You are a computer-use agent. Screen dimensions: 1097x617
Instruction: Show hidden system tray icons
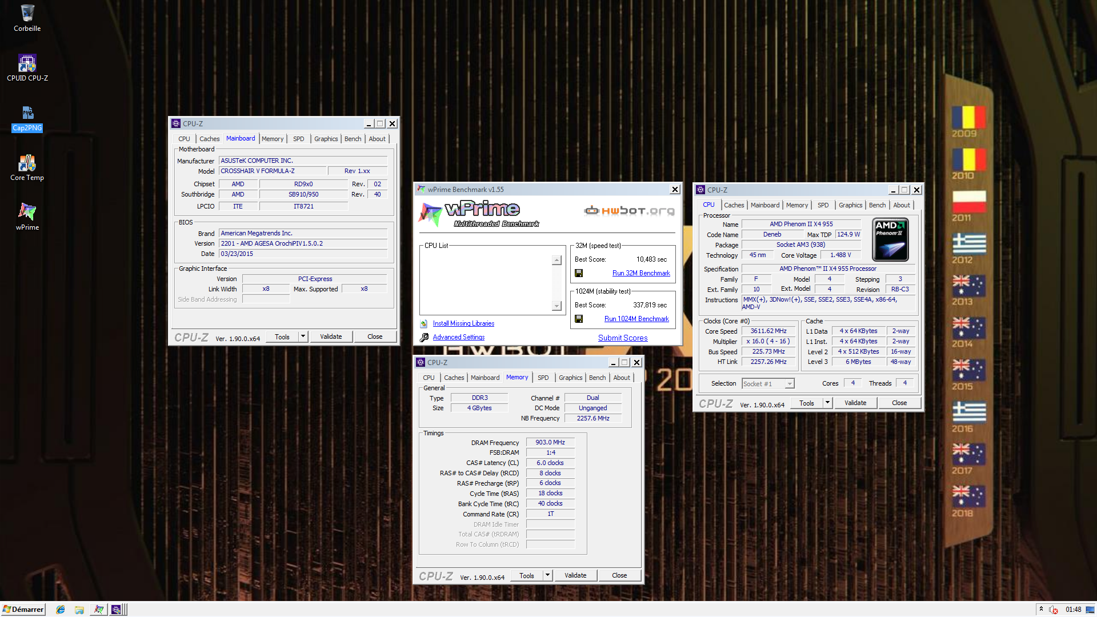point(1041,609)
